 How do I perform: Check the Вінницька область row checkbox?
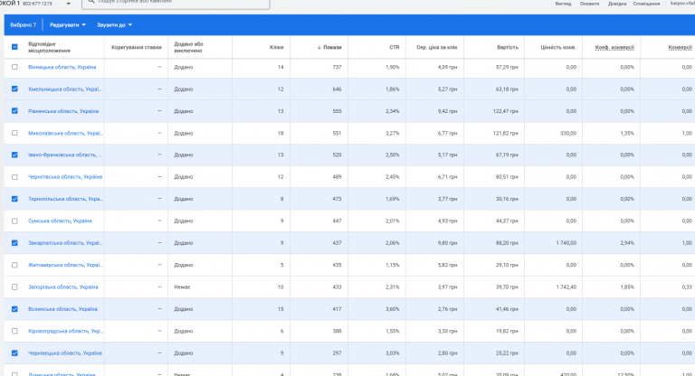tap(14, 67)
